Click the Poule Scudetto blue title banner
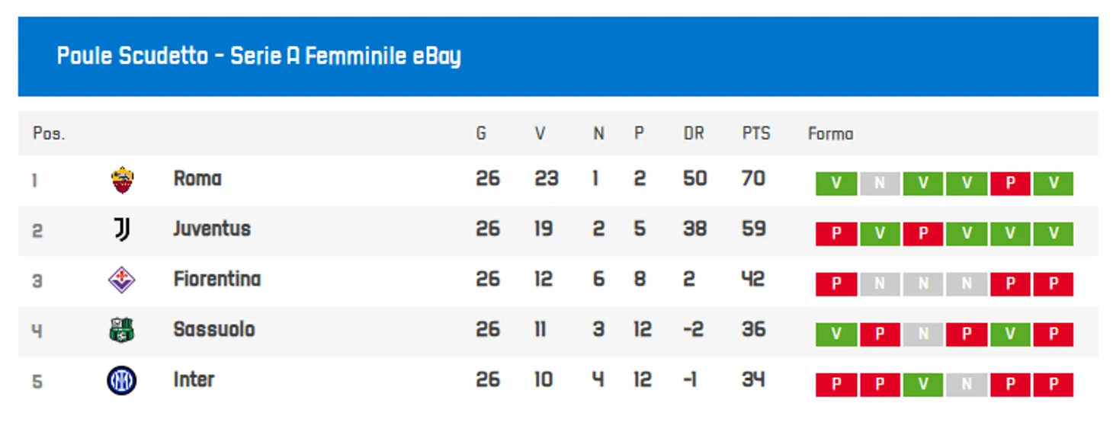 coord(558,56)
